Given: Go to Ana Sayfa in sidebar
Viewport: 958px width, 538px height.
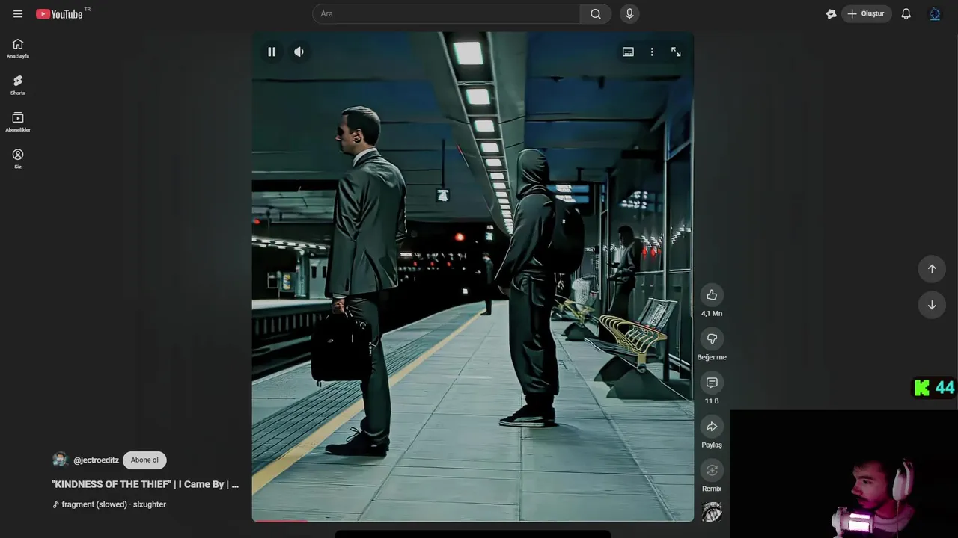Looking at the screenshot, I should 18,49.
